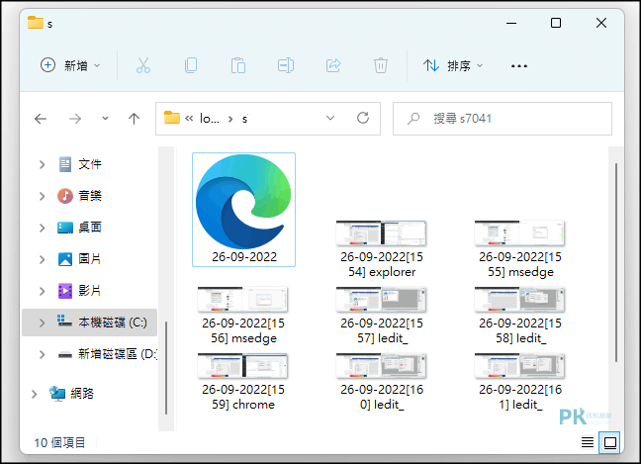
Task: Switch to details list view
Action: click(x=588, y=442)
